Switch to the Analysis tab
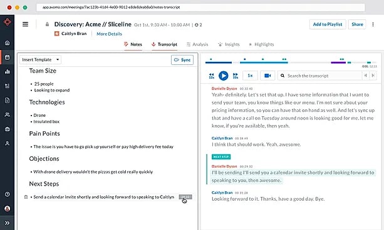Screen dimensions: 384x230 197,44
